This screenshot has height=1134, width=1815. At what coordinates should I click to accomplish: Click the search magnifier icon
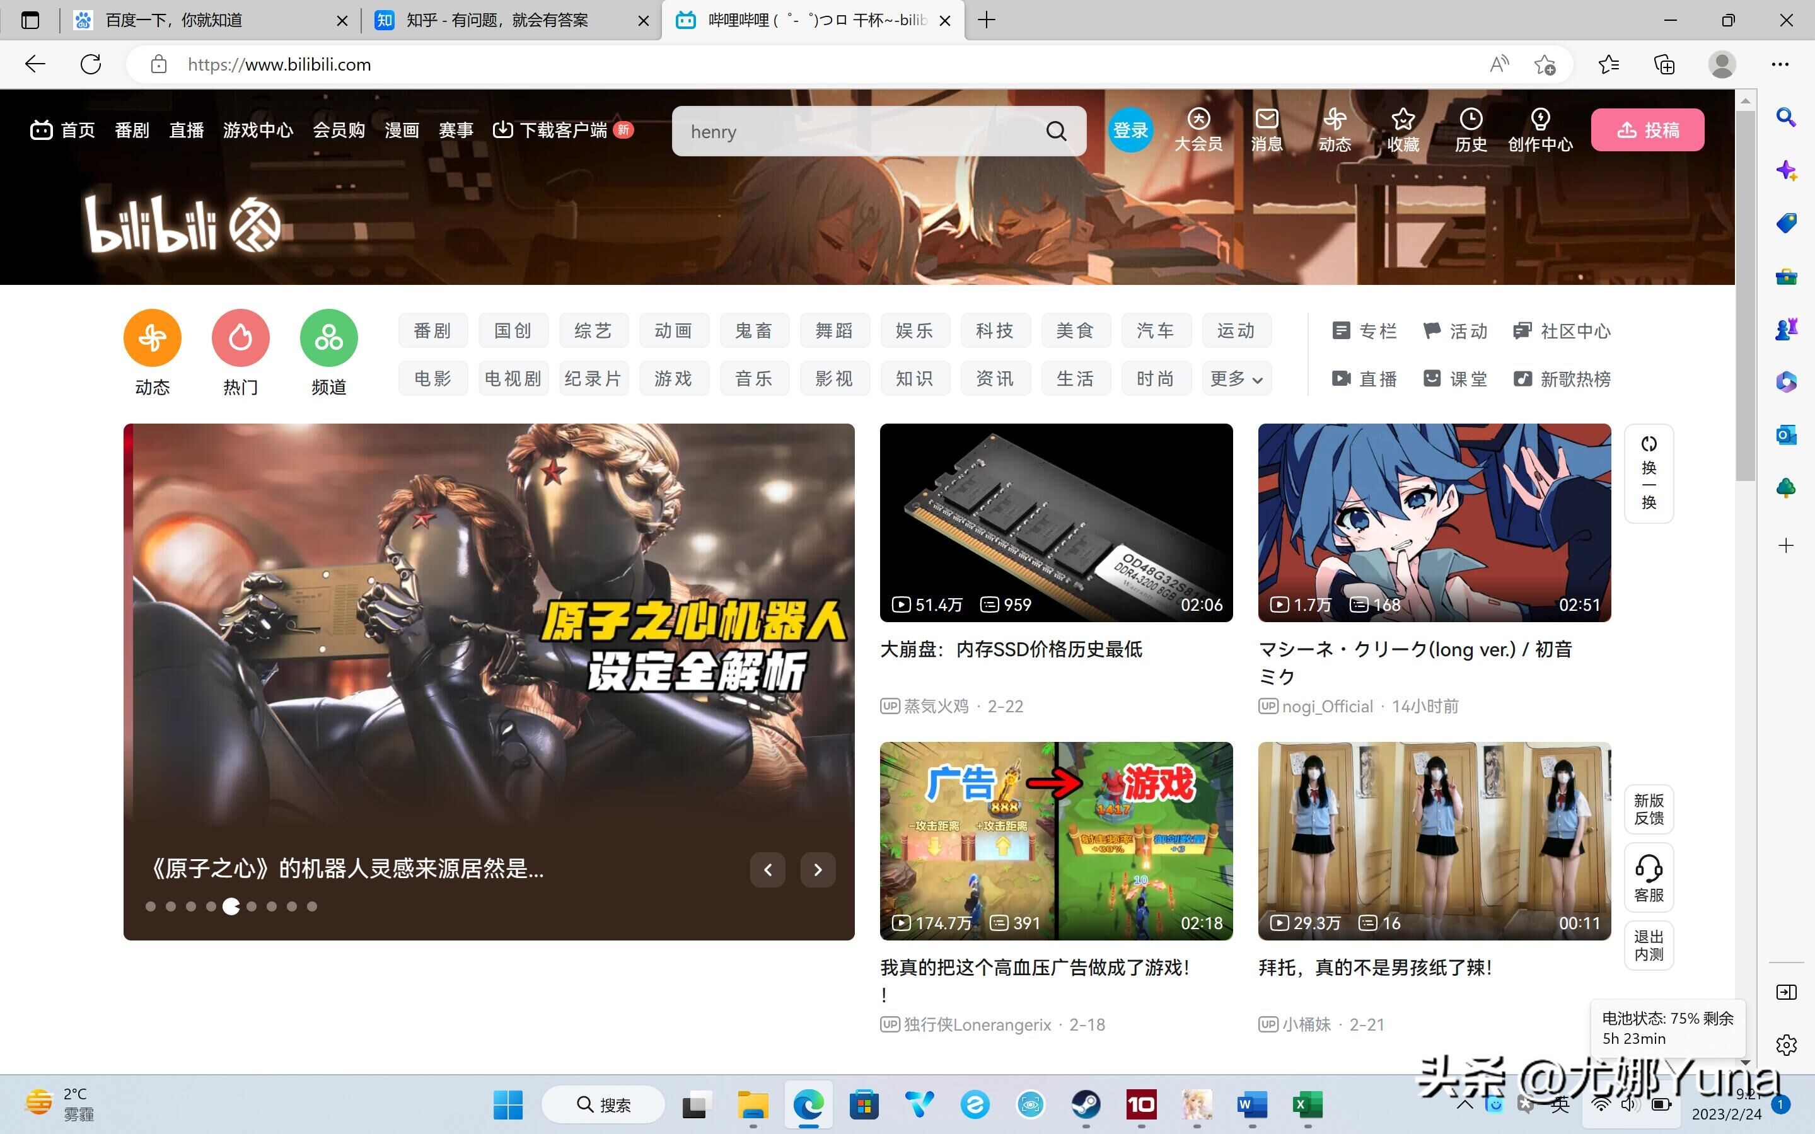[1057, 130]
